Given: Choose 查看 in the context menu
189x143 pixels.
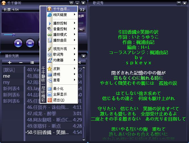Looking at the screenshot, I should (x=62, y=80).
